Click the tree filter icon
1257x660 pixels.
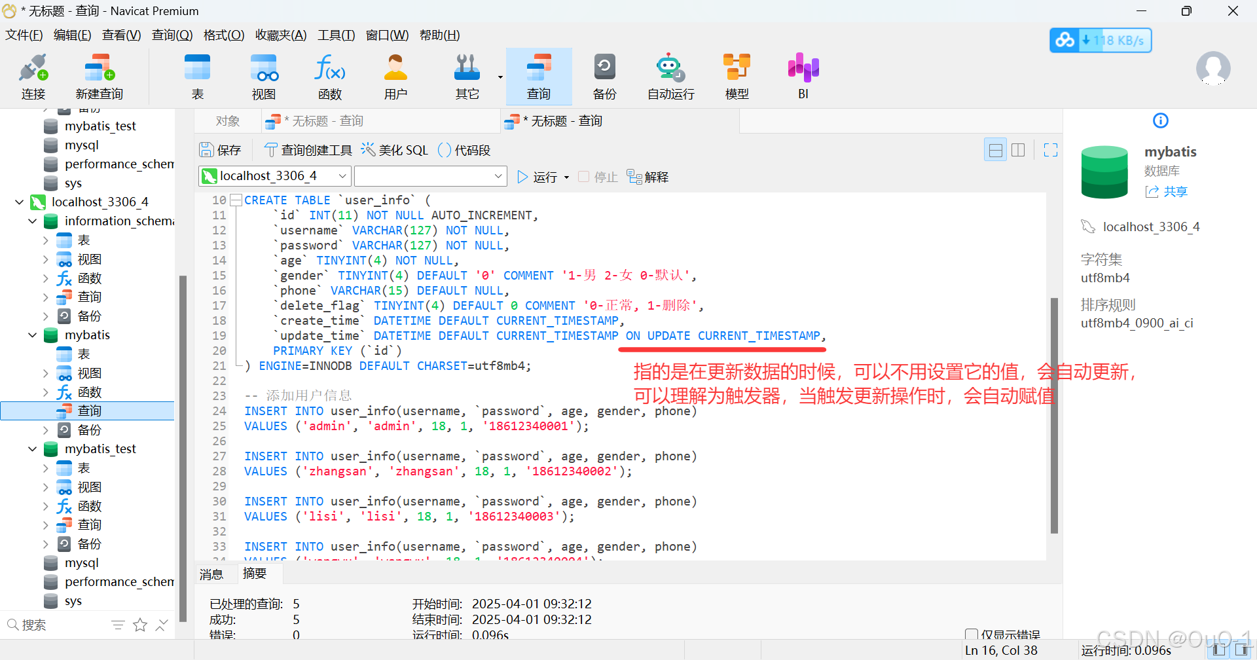coord(118,625)
